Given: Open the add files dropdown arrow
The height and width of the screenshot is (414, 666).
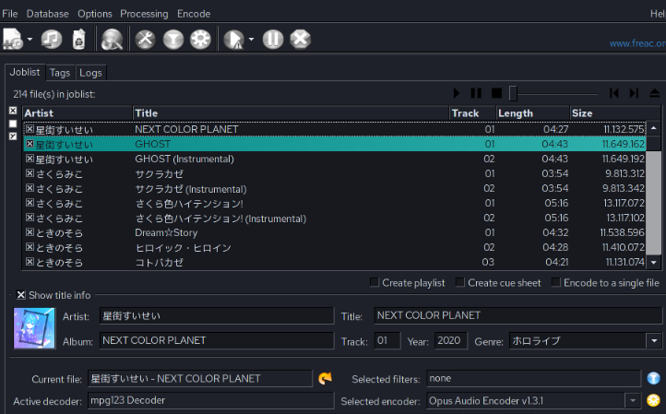Looking at the screenshot, I should (30, 39).
